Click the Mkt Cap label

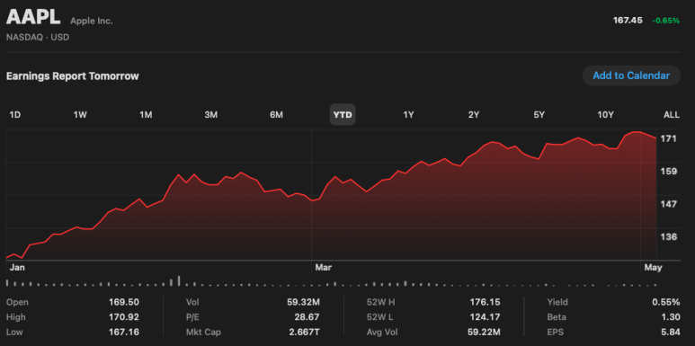[x=203, y=332]
